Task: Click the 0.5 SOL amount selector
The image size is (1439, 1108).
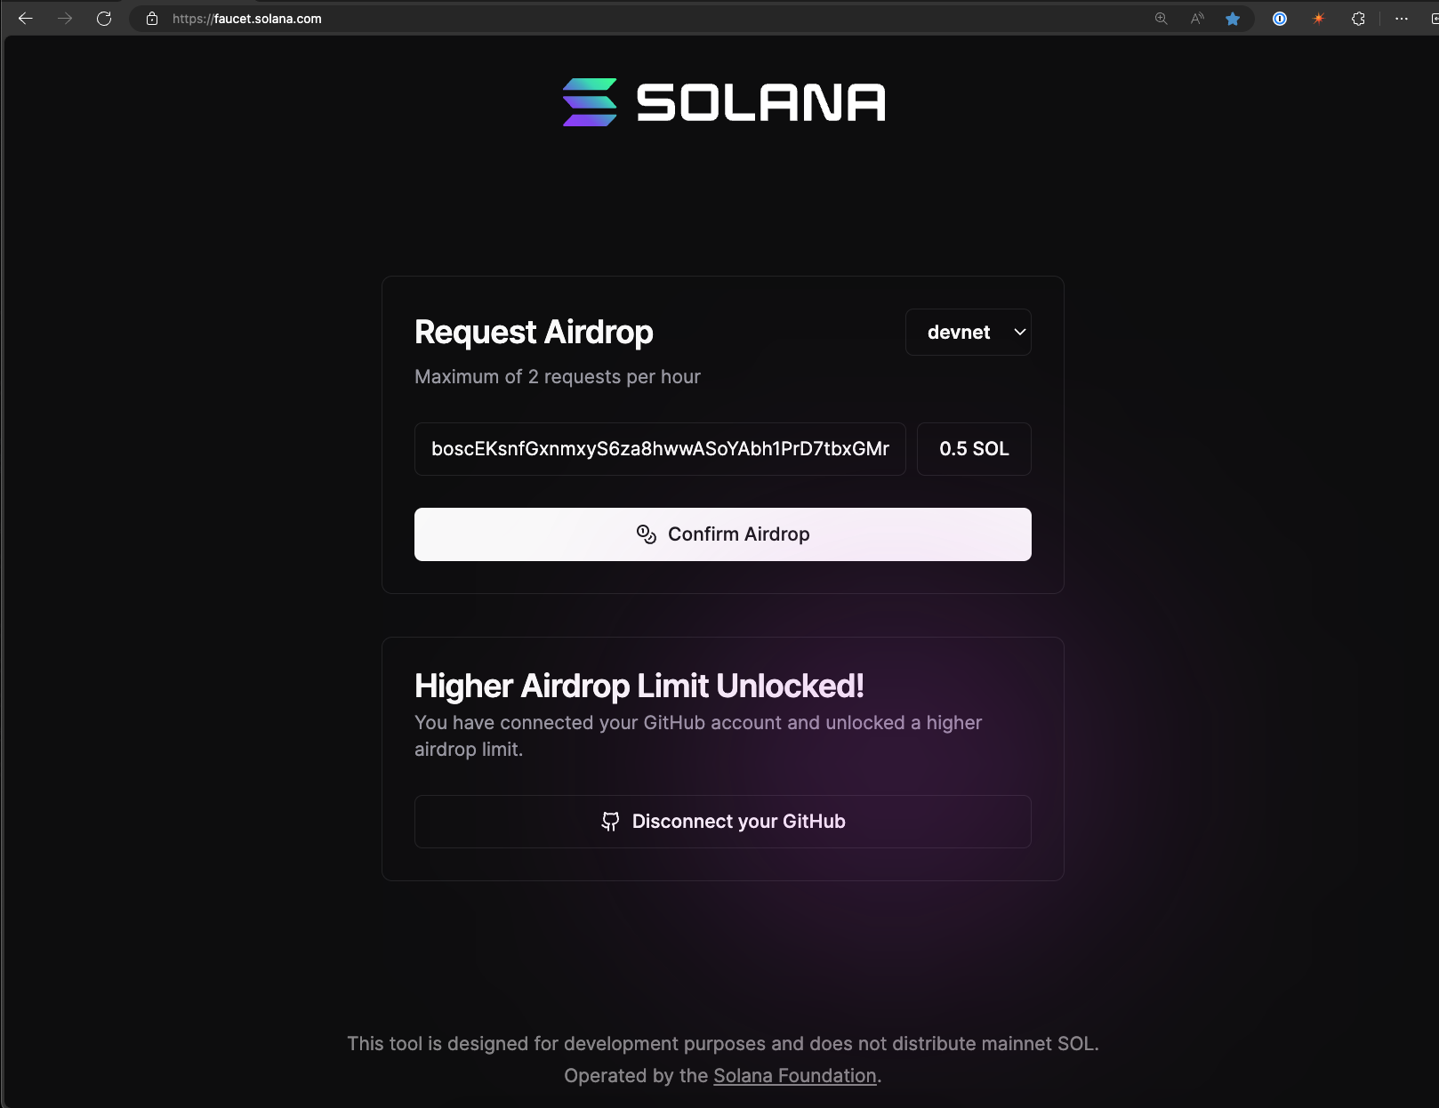Action: [x=973, y=449]
